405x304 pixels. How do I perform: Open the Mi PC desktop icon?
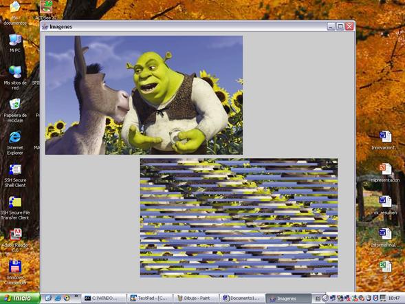15,43
